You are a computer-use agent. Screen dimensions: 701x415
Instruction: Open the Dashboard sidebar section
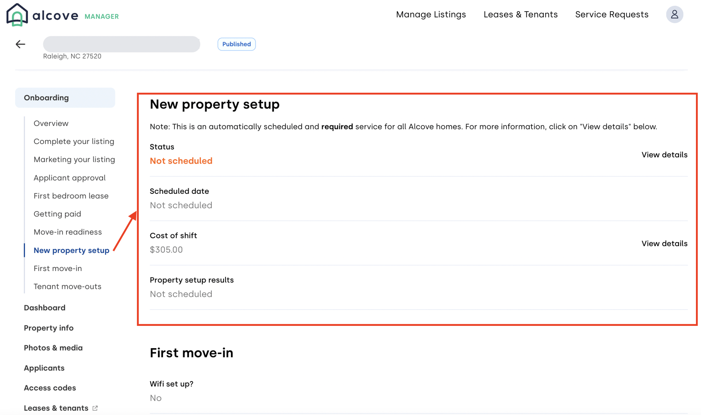44,308
